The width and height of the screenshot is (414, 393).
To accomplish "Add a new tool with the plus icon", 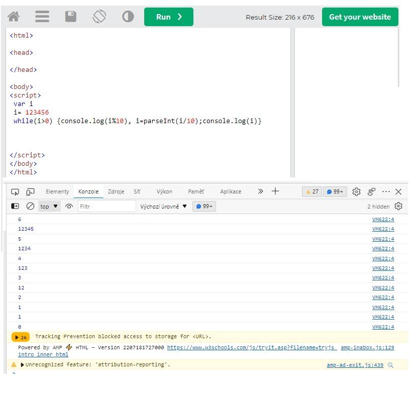I will pyautogui.click(x=275, y=191).
